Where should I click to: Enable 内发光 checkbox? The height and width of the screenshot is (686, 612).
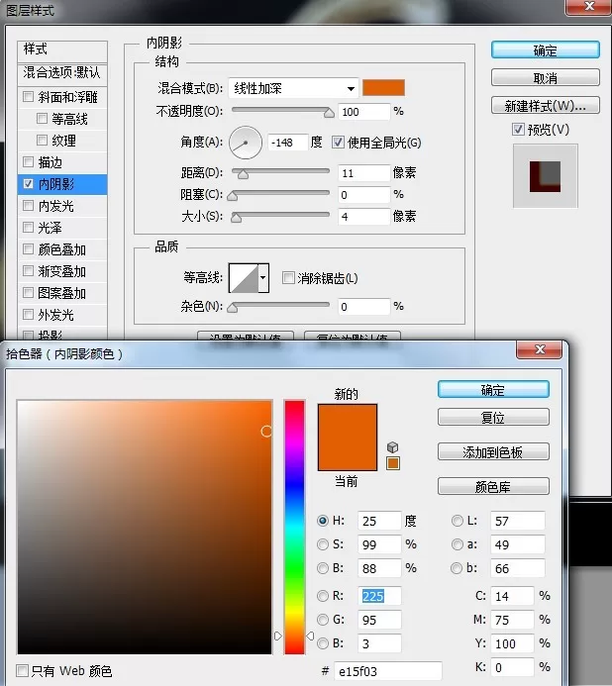pyautogui.click(x=28, y=206)
